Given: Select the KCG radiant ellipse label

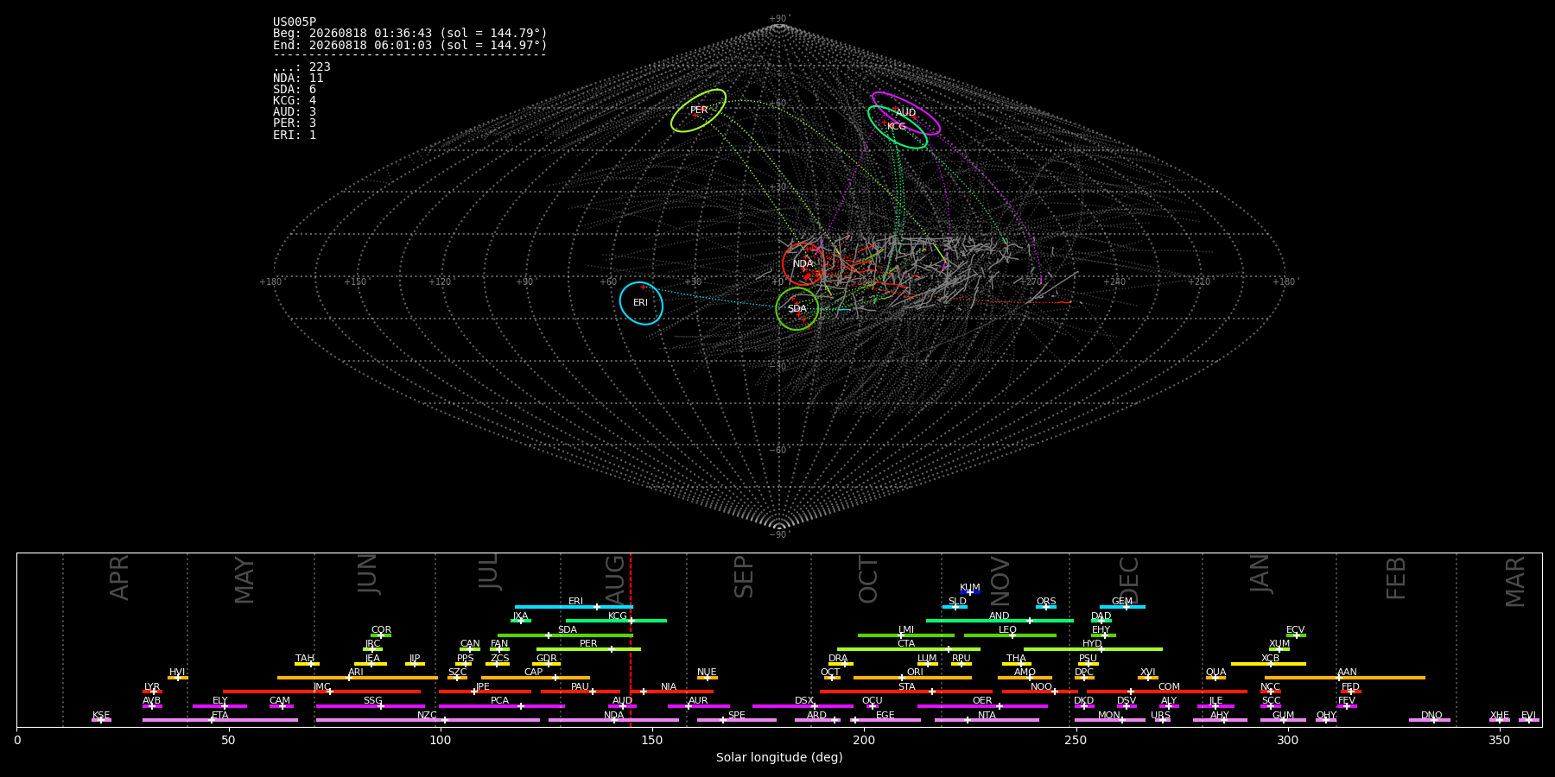Looking at the screenshot, I should (x=897, y=127).
